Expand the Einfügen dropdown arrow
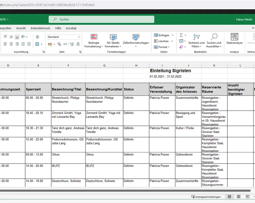The image size is (255, 203). pyautogui.click(x=173, y=35)
